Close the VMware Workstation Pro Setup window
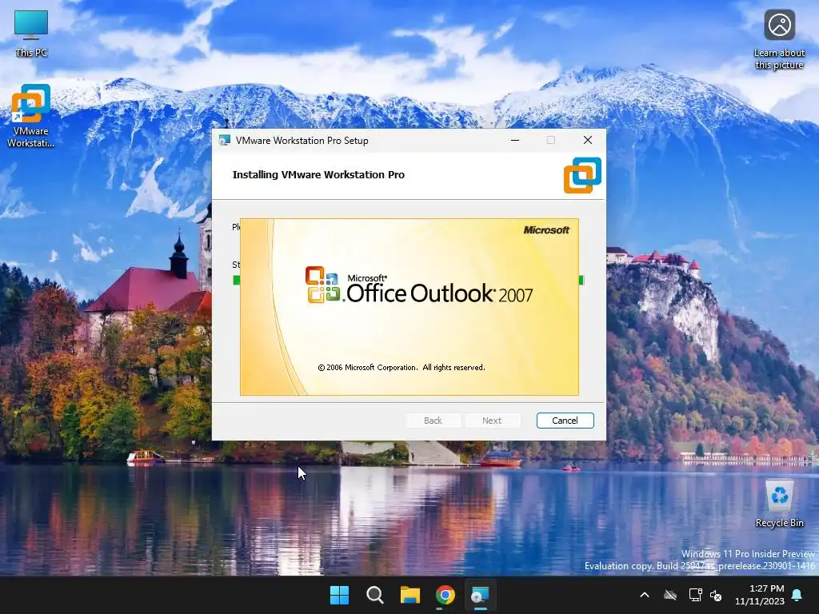 pyautogui.click(x=588, y=140)
